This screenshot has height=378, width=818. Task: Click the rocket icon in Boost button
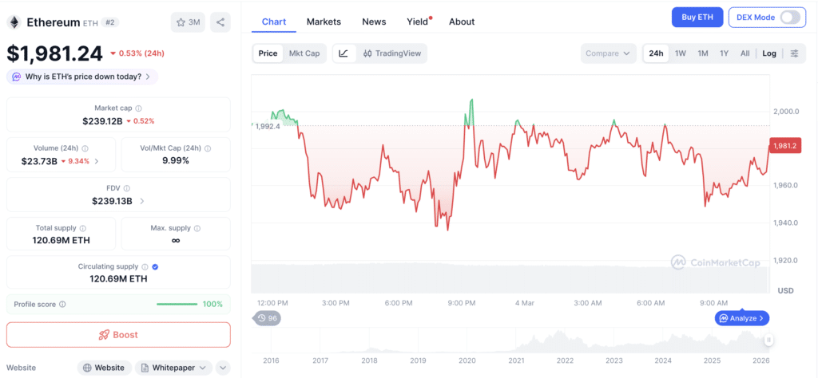[104, 335]
